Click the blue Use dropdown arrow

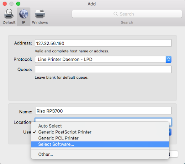[x=170, y=132]
